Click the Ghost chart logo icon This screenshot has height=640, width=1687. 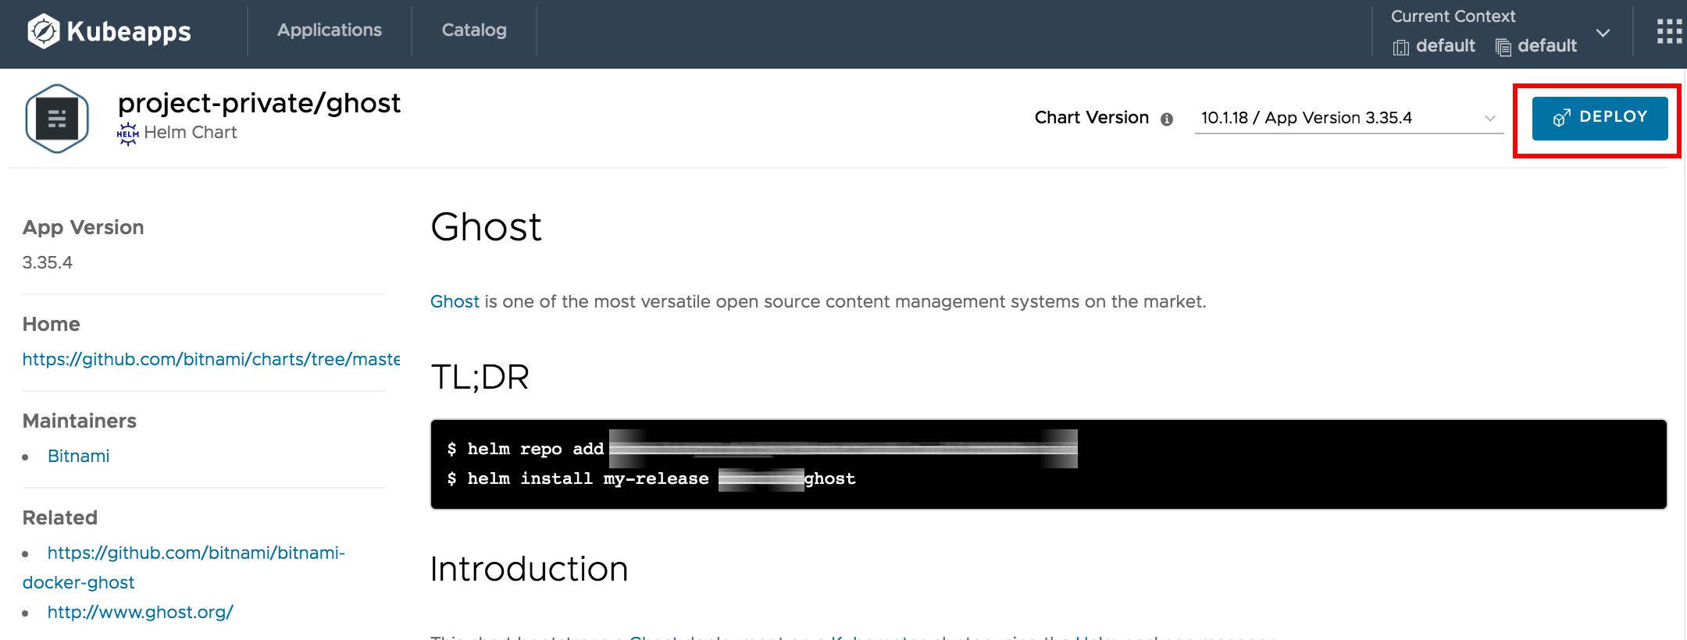(x=57, y=119)
